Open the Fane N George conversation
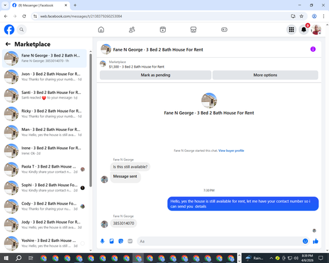Viewport: 329px width, 263px height. coord(44,59)
